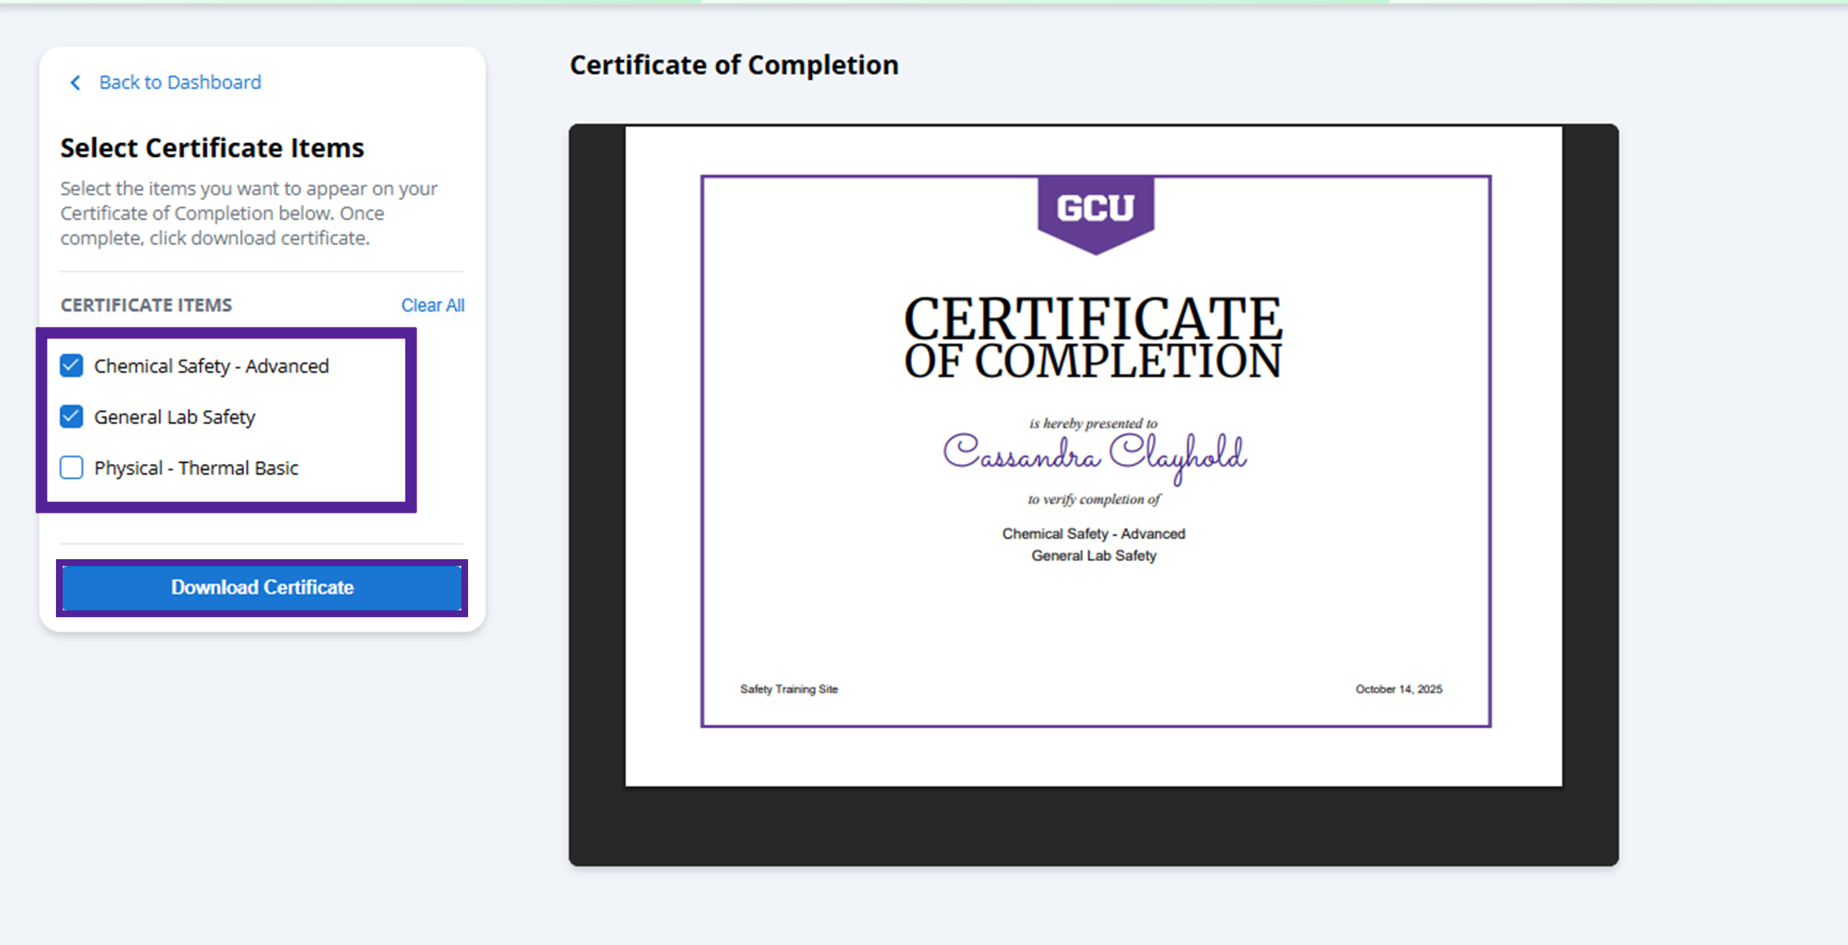Image resolution: width=1848 pixels, height=945 pixels.
Task: Click the GCU logo badge on certificate
Action: [x=1095, y=211]
